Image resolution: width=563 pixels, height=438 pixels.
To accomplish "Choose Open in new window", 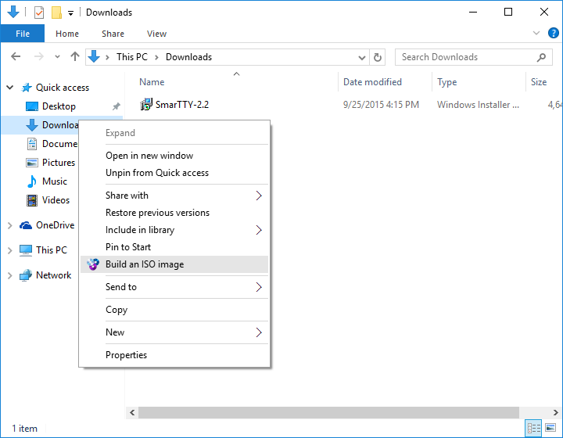I will coord(174,156).
